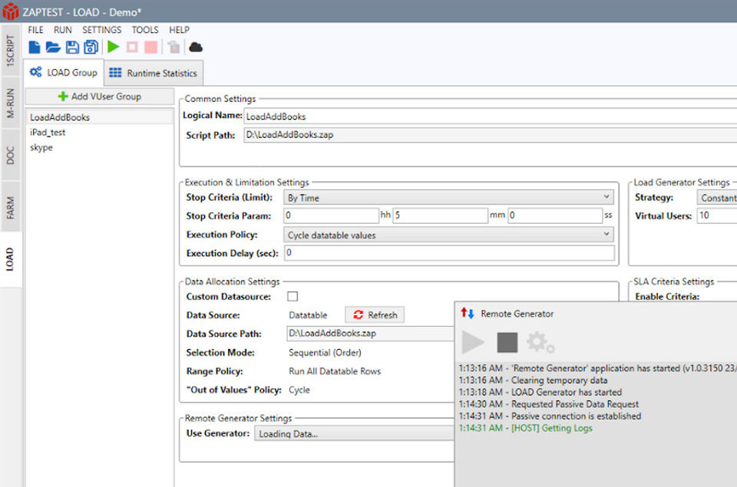The width and height of the screenshot is (737, 487).
Task: Click the Open folder toolbar icon
Action: pos(52,48)
